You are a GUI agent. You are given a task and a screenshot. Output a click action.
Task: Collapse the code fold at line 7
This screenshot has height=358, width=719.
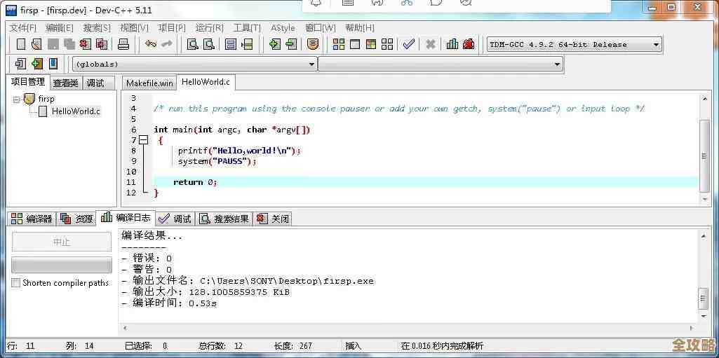click(x=144, y=140)
